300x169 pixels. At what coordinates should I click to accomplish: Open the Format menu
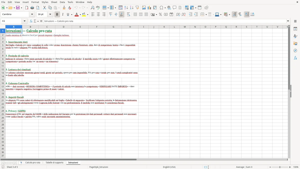[35, 2]
